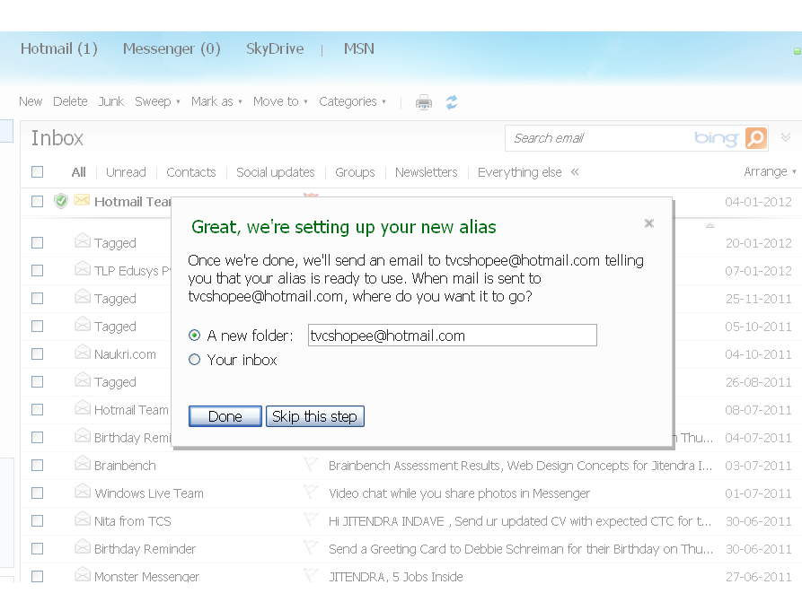Check the Naukri.com message checkbox

[38, 353]
